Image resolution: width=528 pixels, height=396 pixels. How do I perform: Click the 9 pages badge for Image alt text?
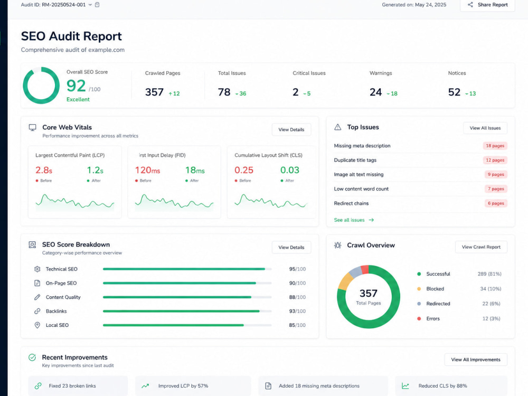coord(496,174)
